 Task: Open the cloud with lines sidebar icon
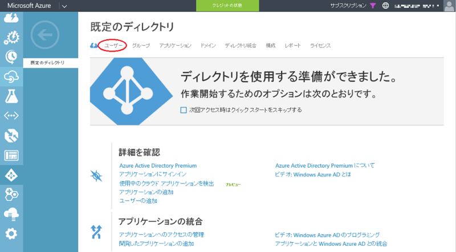tap(11, 214)
